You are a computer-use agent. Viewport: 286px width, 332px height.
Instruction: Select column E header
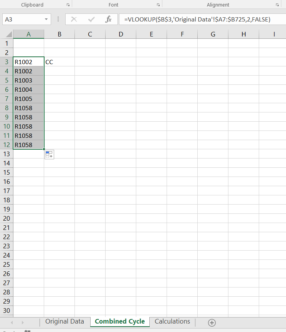tap(152, 34)
